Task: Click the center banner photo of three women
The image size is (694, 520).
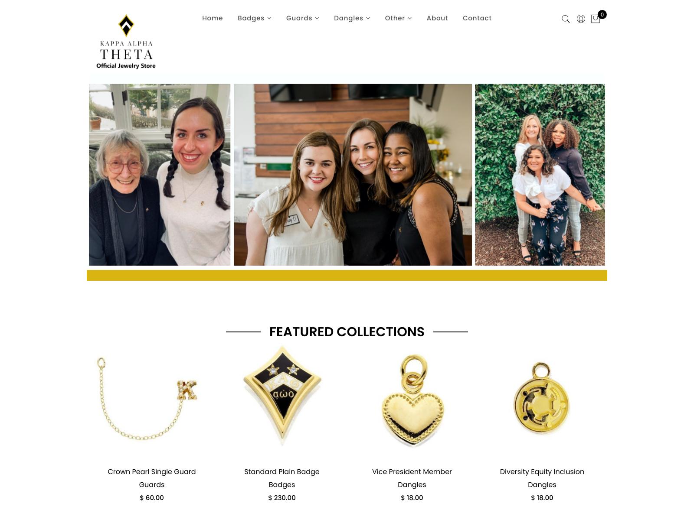Action: point(353,175)
